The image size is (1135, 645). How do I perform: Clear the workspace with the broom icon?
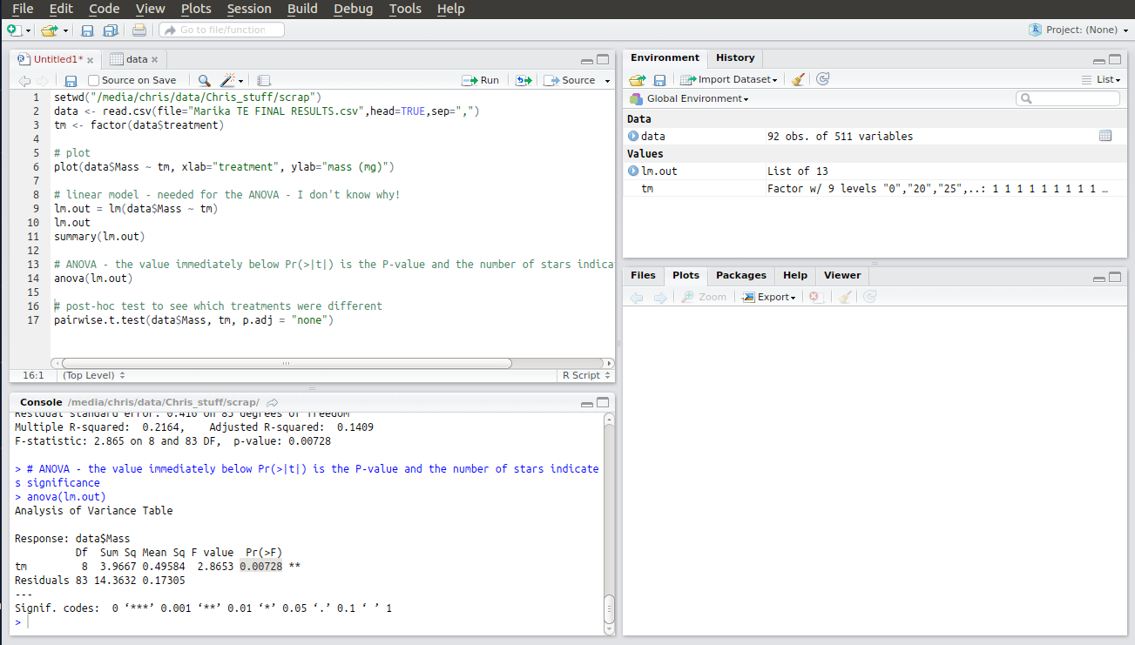(797, 79)
